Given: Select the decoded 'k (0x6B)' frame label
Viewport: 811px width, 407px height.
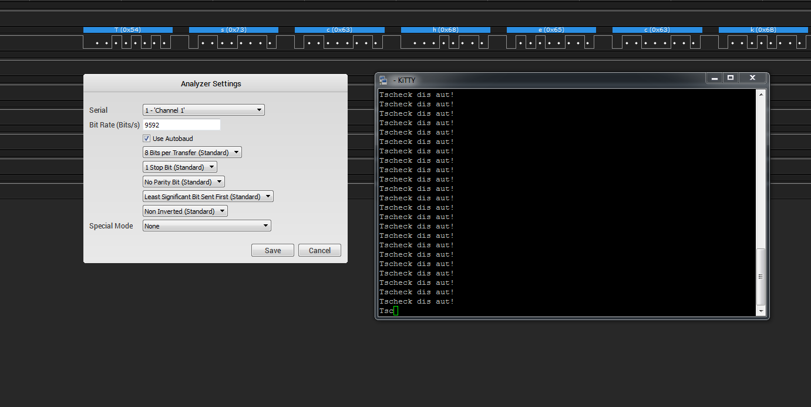Looking at the screenshot, I should [763, 29].
